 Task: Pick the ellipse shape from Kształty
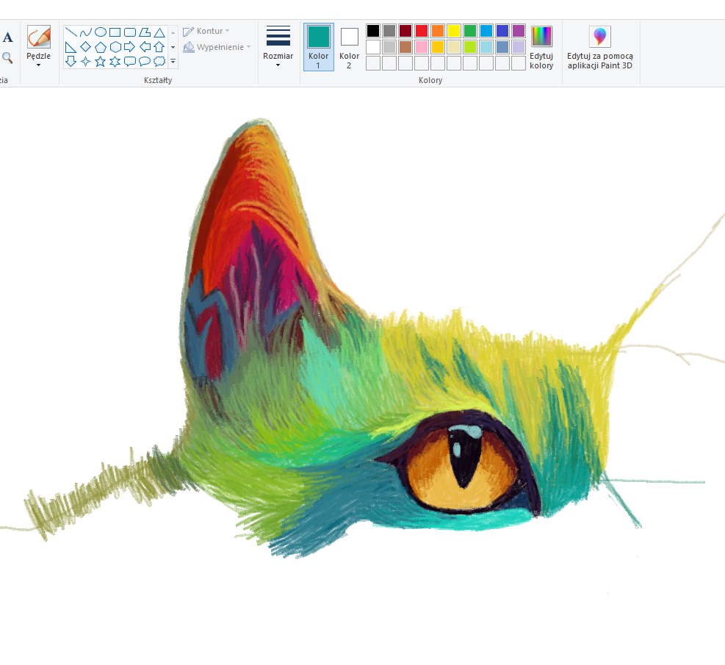(x=101, y=32)
